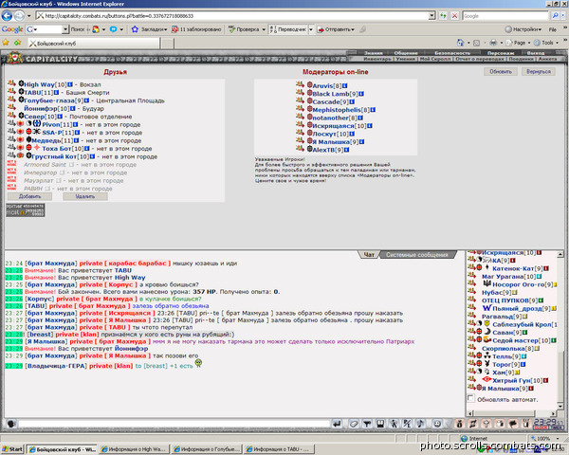Viewport: 569px width, 455px height.
Task: Open the address bar URL dropdown
Action: (x=431, y=15)
